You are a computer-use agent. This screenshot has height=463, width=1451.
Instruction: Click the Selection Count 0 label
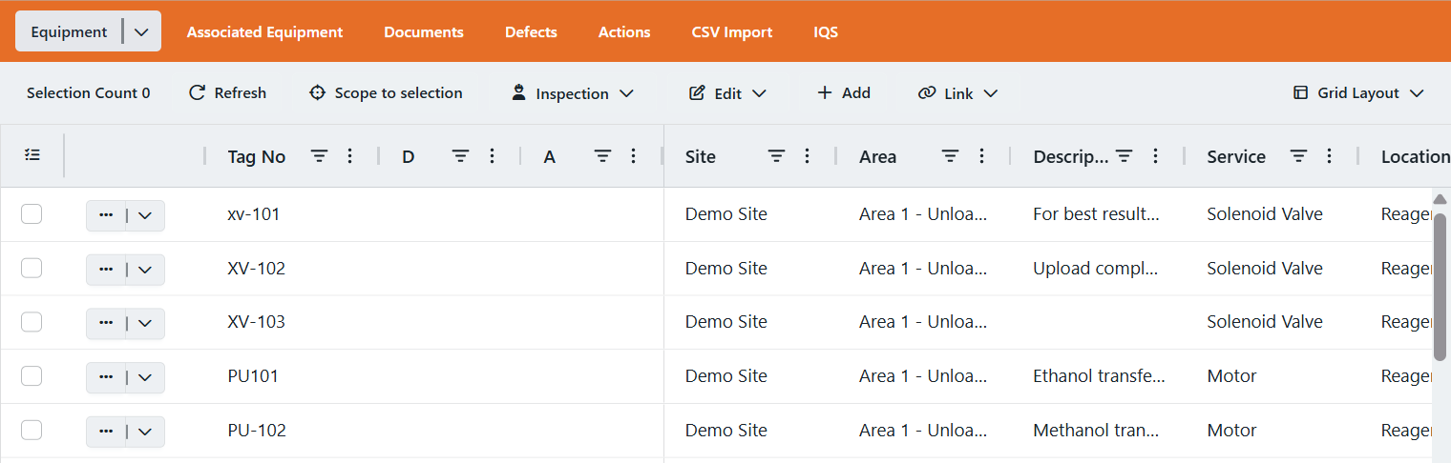[x=89, y=92]
